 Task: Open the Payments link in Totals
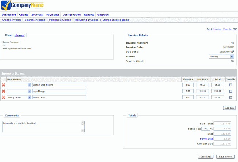click(206, 139)
